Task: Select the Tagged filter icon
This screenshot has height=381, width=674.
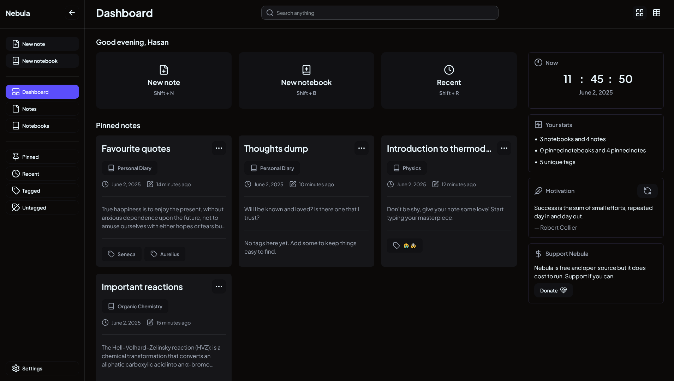Action: point(16,190)
